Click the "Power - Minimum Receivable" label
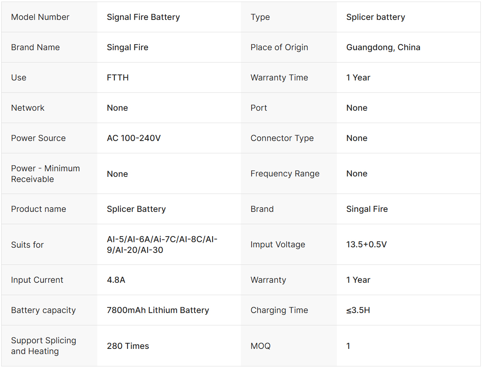Screen dimensions: 482x368 point(45,174)
